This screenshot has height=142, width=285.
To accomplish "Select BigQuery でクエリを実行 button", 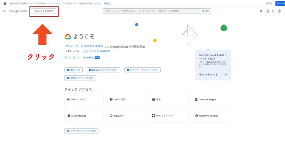I will (104, 70).
